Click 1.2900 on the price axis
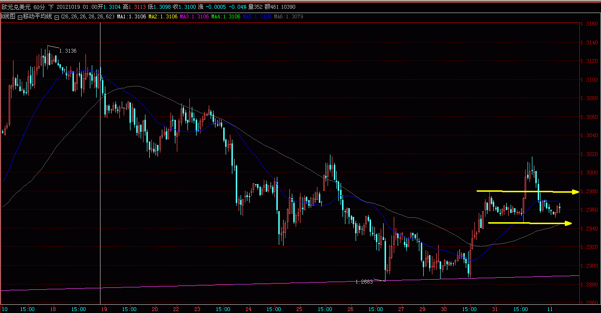601x313 pixels. 590,266
